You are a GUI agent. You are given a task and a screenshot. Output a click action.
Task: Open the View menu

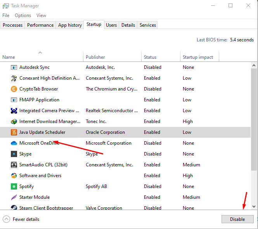click(x=41, y=15)
